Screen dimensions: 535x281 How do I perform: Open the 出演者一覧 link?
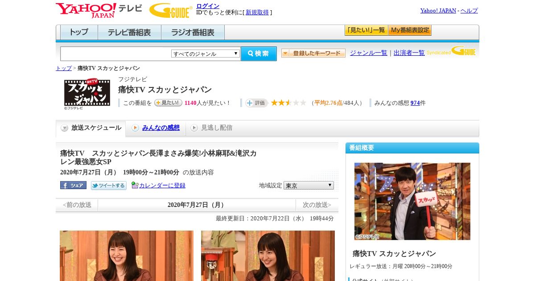click(409, 53)
